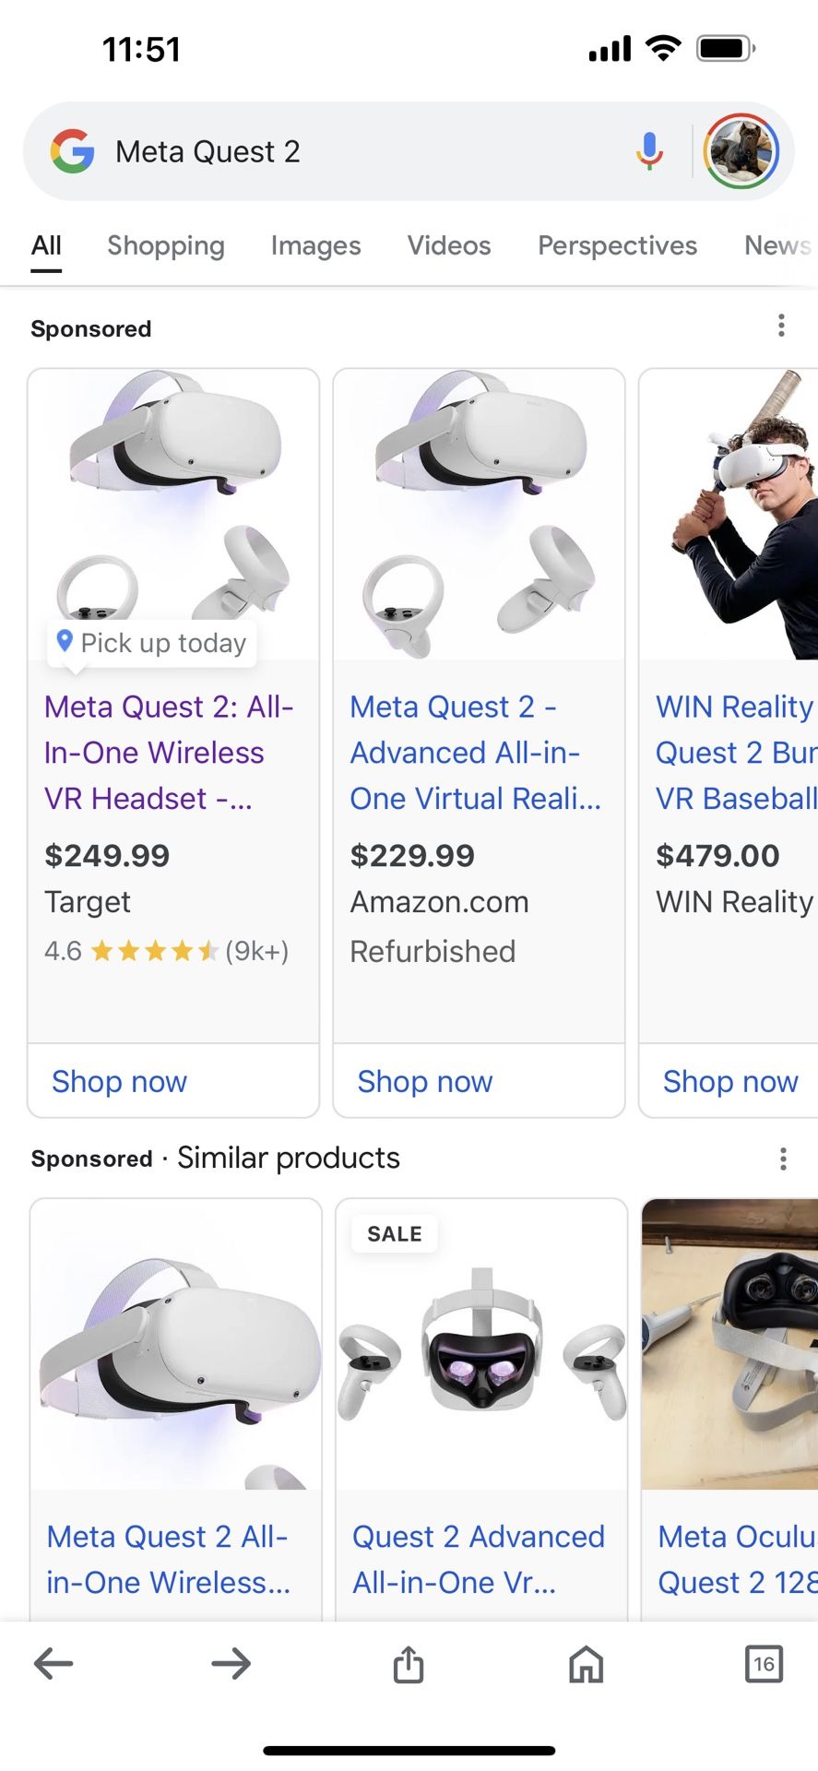Tap the voice search microphone
818x1771 pixels.
point(649,151)
